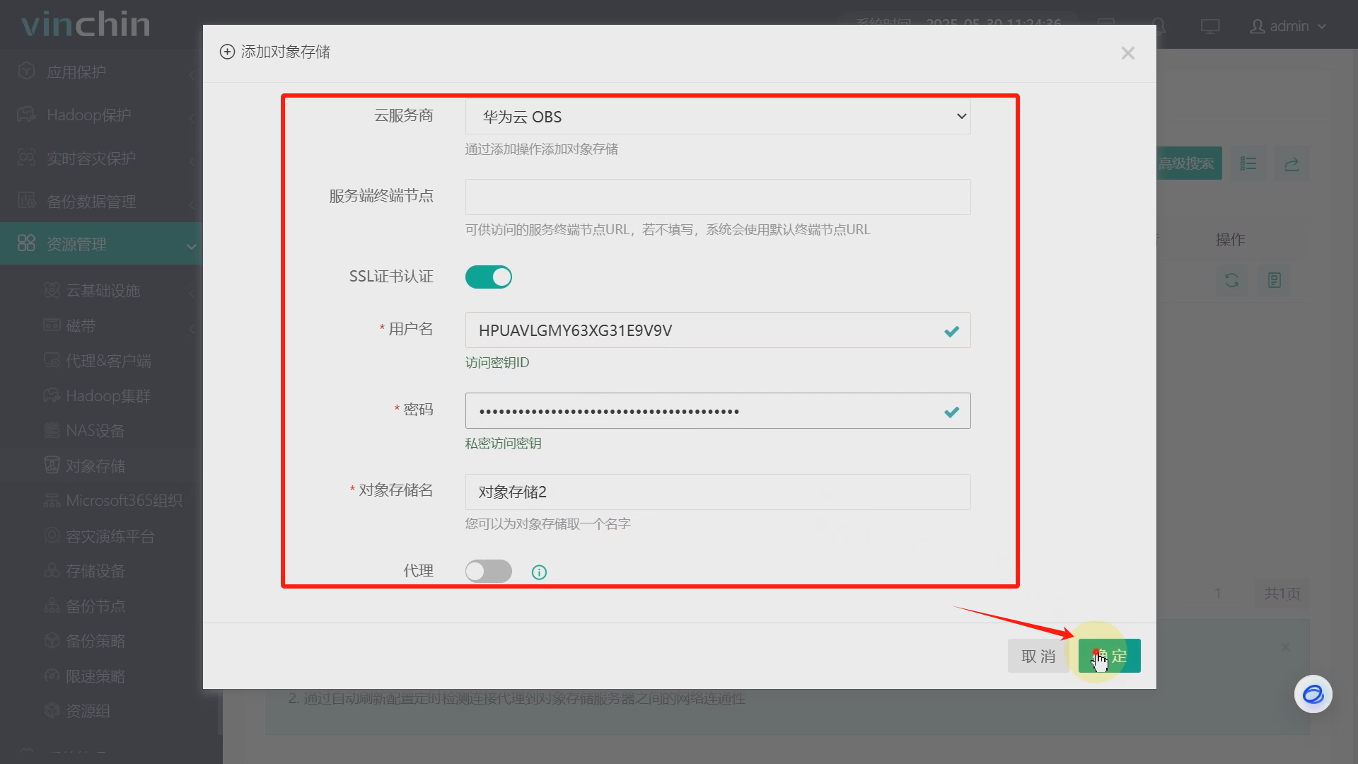Click the 对象存储名 text field
1358x764 pixels.
(717, 492)
